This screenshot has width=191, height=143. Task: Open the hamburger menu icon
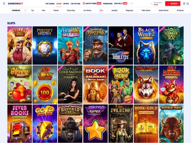pyautogui.click(x=4, y=3)
